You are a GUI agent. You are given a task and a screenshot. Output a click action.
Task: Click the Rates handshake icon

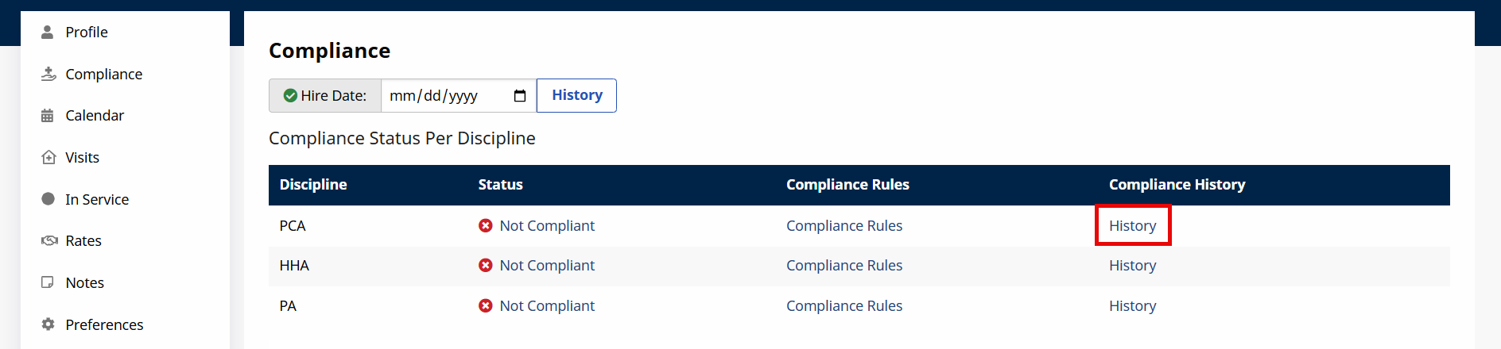click(x=49, y=240)
